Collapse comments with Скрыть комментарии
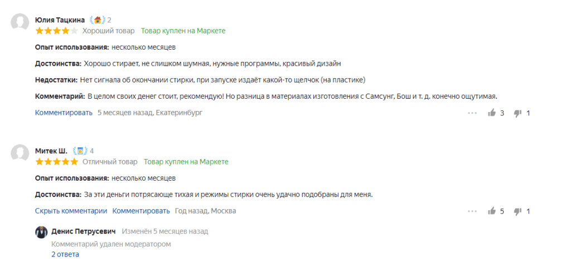The height and width of the screenshot is (266, 571). pyautogui.click(x=71, y=211)
